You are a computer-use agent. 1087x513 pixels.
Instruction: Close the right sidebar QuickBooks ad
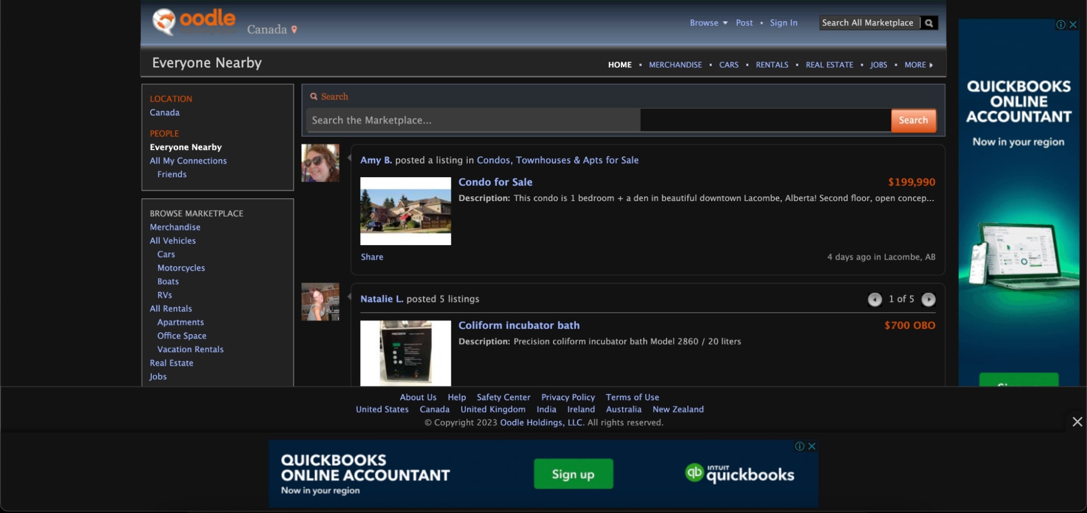pos(1073,24)
